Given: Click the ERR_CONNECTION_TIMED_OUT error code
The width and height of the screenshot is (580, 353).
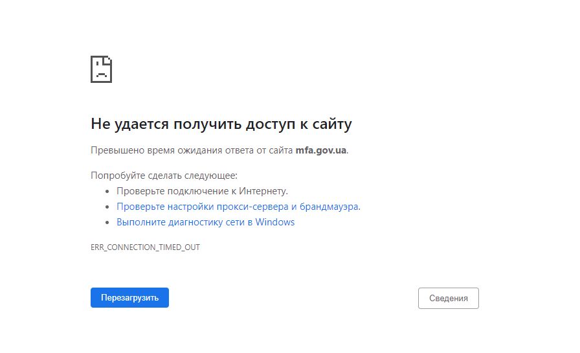Looking at the screenshot, I should point(145,247).
